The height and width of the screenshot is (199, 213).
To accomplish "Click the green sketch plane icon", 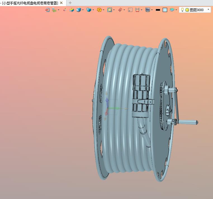I will coord(54,10).
